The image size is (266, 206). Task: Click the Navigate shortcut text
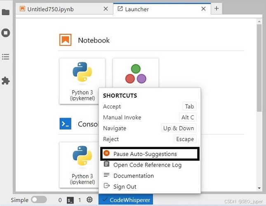115,128
